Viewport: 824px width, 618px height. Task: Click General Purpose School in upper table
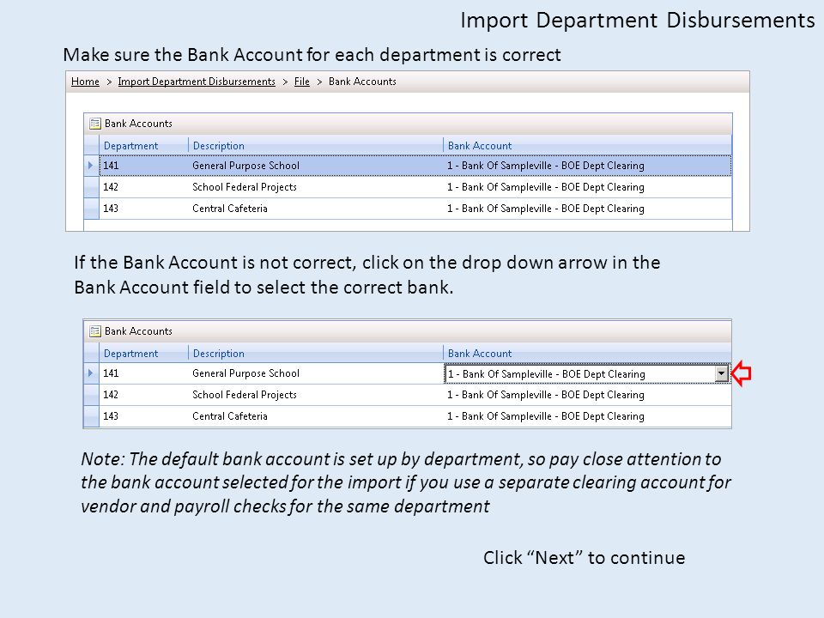click(246, 166)
